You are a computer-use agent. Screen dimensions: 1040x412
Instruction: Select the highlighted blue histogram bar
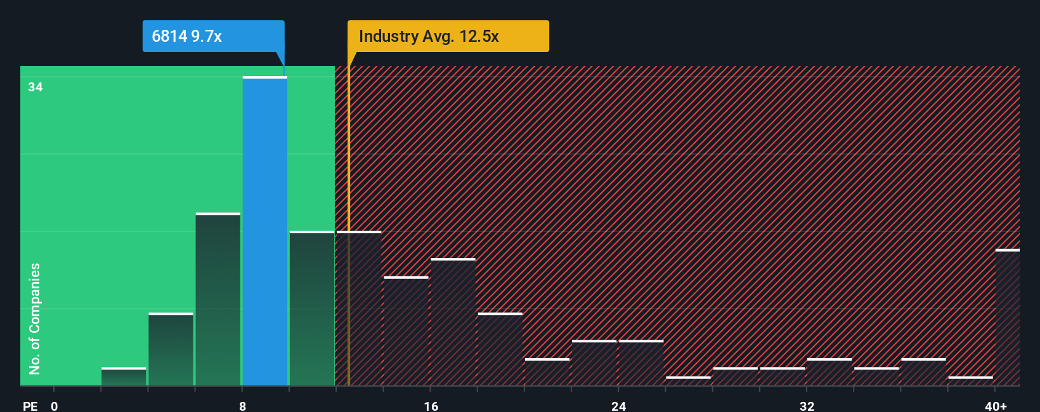coord(265,231)
